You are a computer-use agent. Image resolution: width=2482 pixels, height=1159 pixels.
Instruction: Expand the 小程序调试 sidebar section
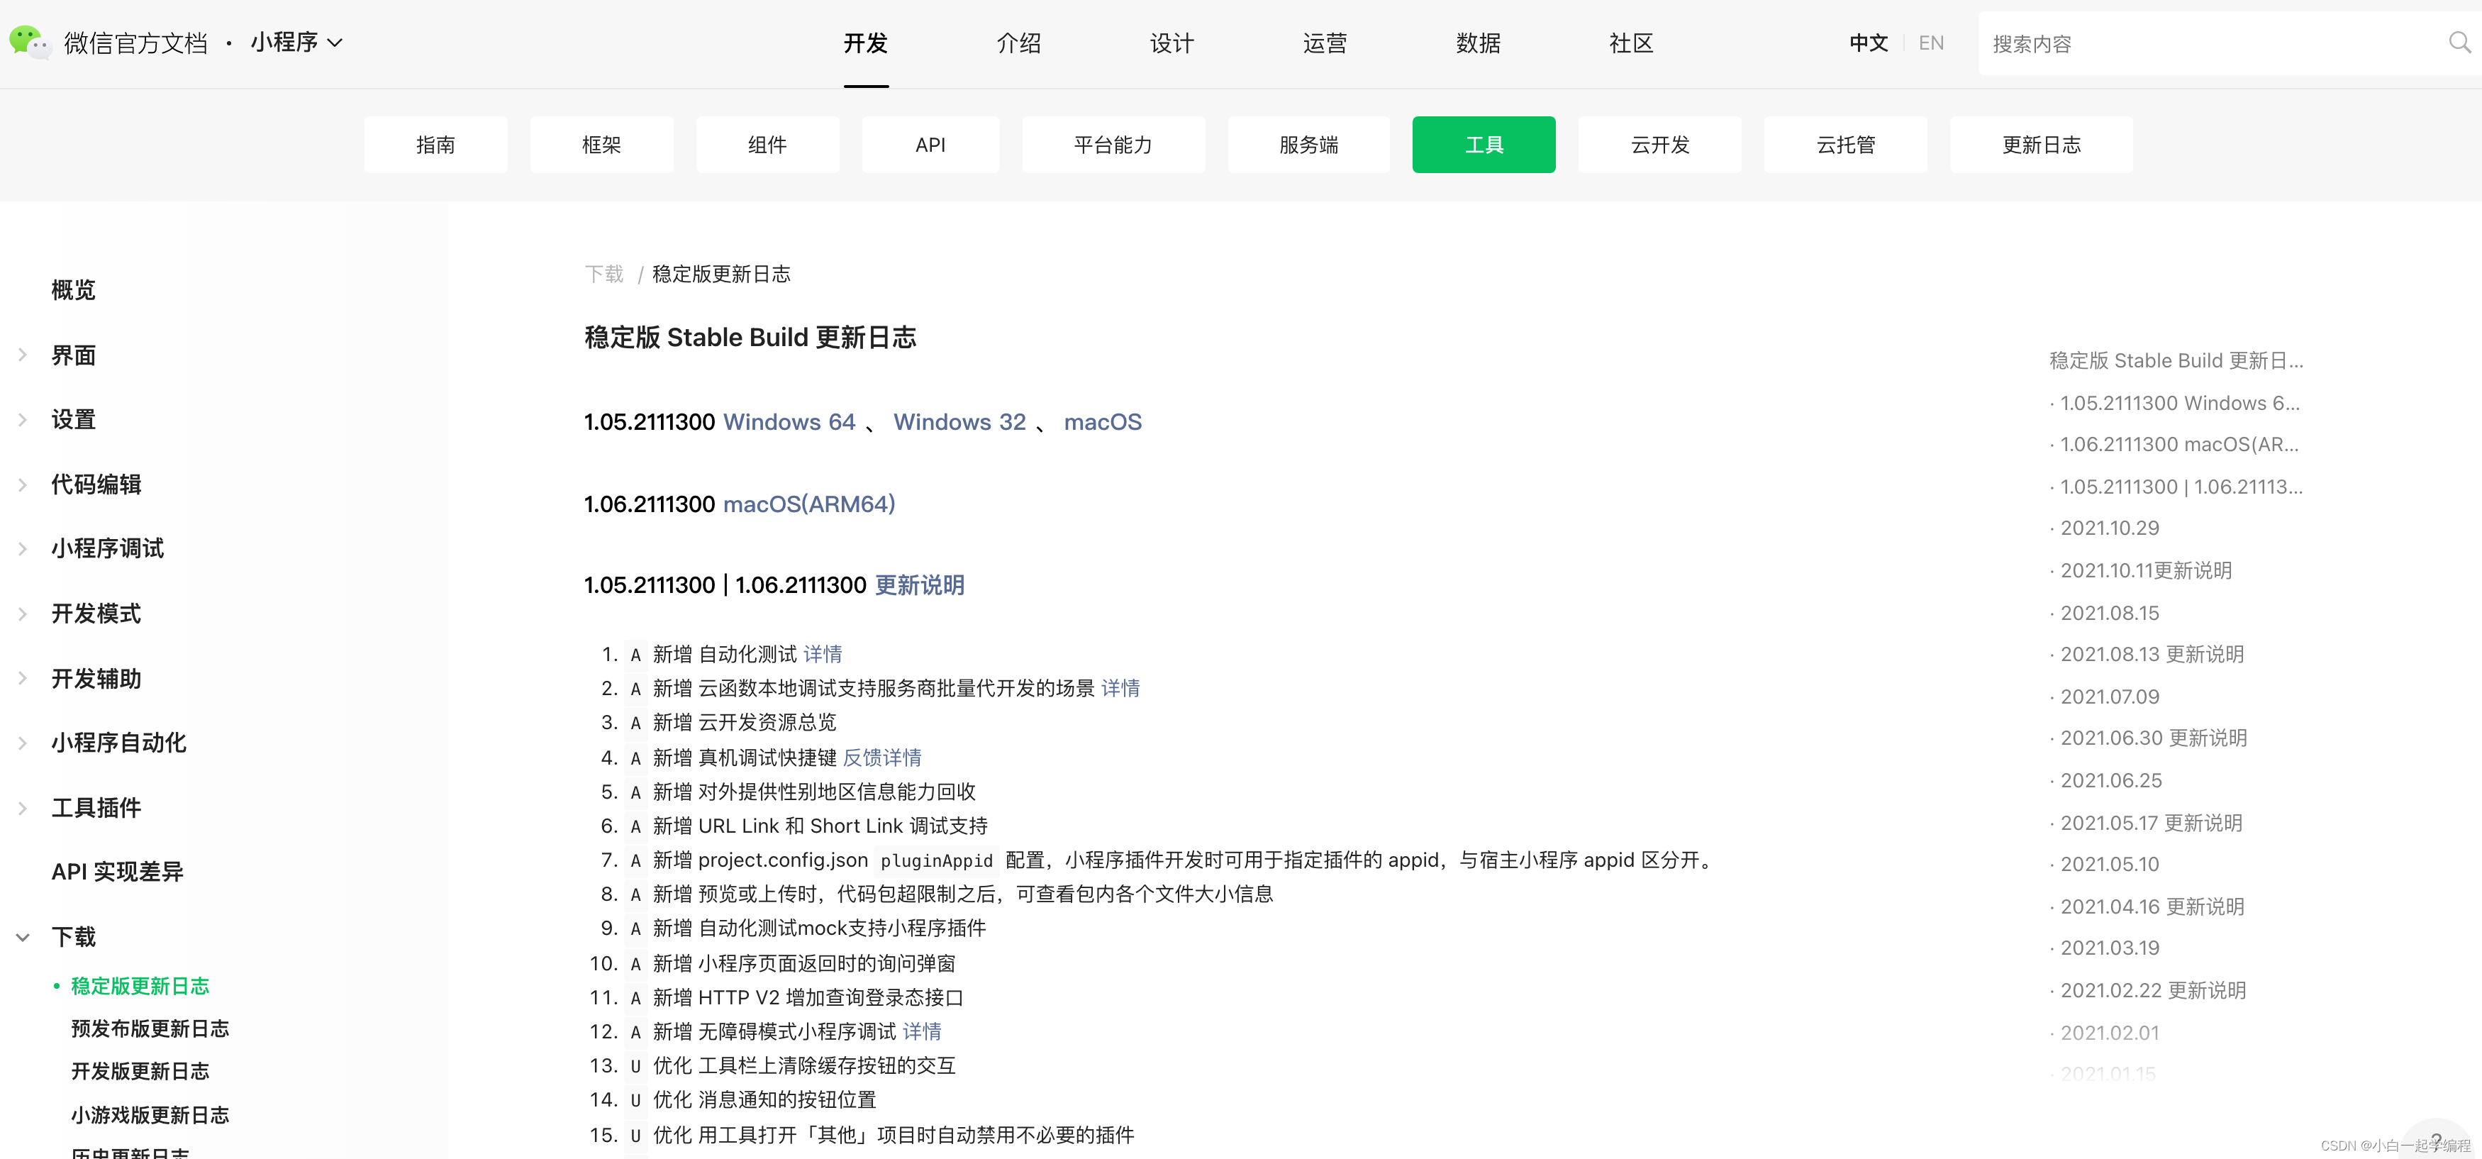22,549
